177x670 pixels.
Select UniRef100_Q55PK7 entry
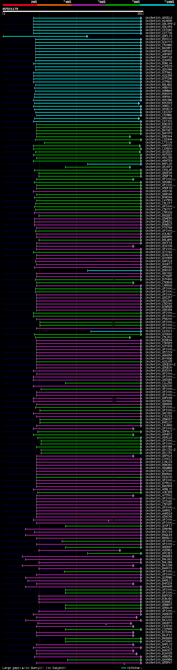(159, 663)
